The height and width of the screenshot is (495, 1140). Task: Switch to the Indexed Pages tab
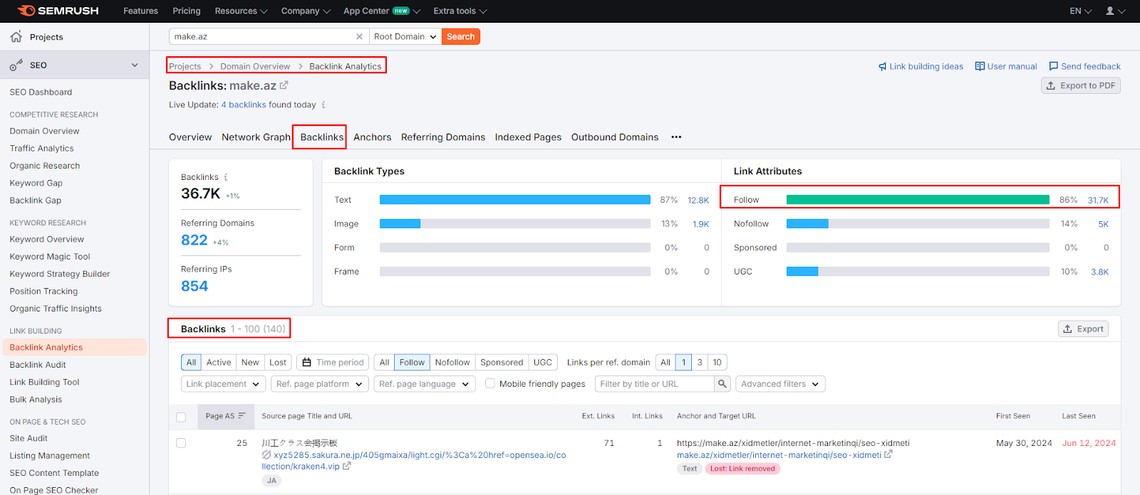tap(528, 137)
